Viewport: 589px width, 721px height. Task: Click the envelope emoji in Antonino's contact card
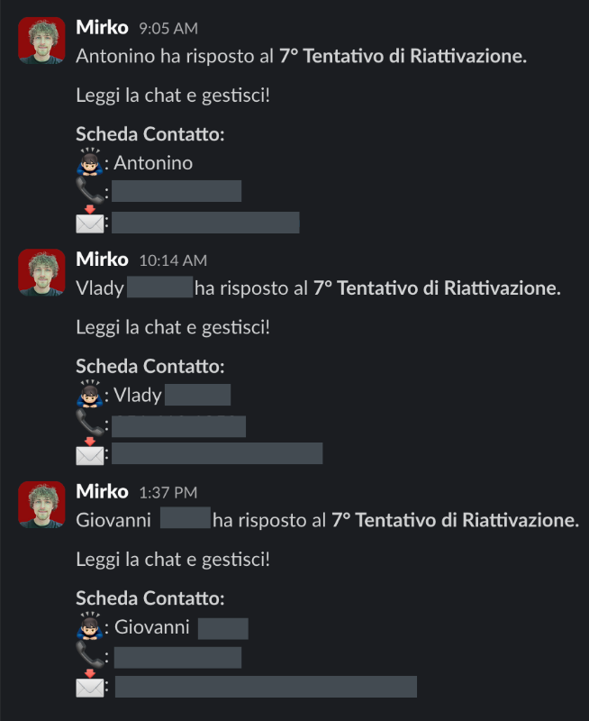(x=89, y=220)
